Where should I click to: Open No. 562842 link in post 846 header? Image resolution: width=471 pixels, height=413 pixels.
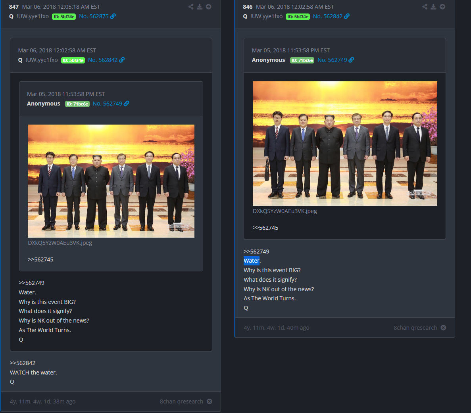click(327, 16)
